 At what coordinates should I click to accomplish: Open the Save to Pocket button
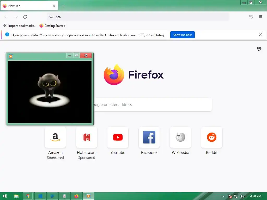(x=251, y=17)
